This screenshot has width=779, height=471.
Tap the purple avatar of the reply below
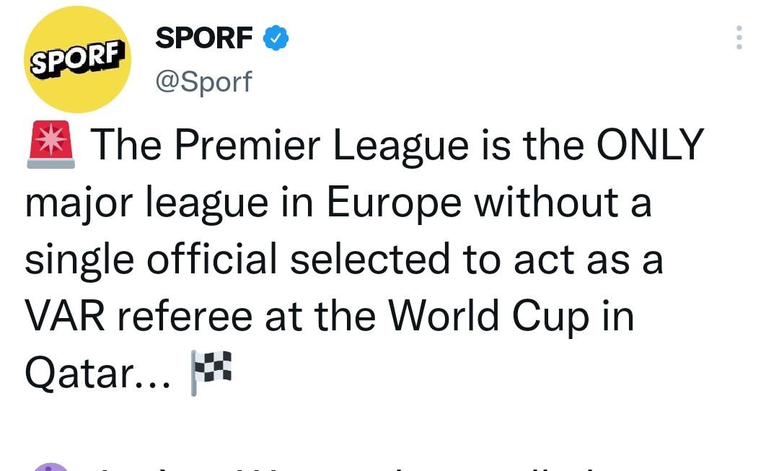coord(49,465)
